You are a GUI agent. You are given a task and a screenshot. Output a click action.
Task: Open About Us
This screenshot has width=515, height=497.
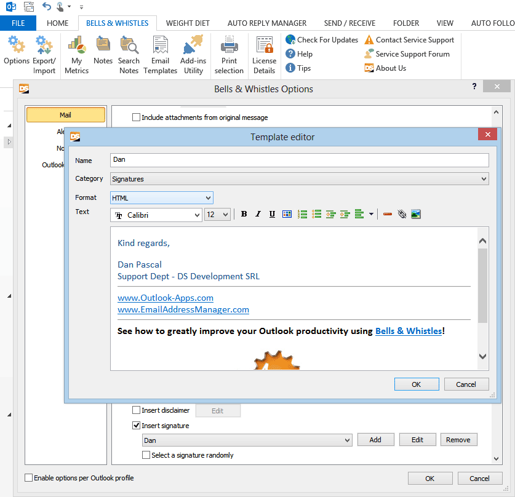pyautogui.click(x=385, y=68)
